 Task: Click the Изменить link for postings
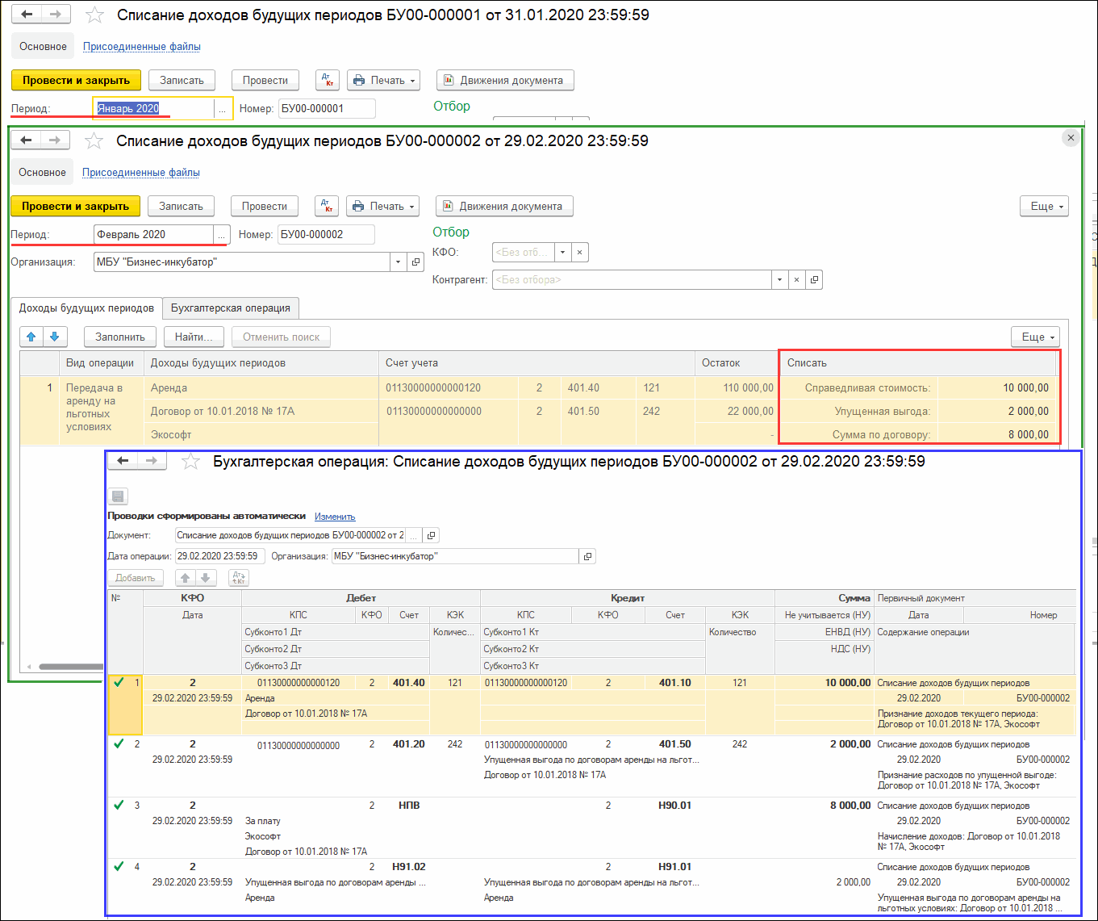[x=335, y=517]
